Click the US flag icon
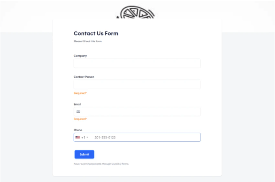 [x=78, y=138]
